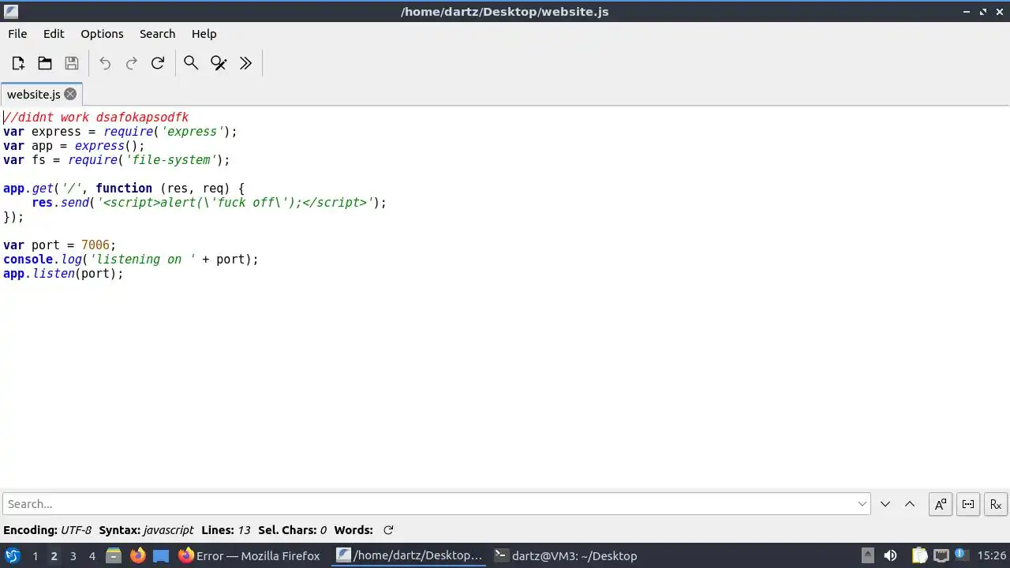
Task: Switch to workspace 2
Action: 54,555
